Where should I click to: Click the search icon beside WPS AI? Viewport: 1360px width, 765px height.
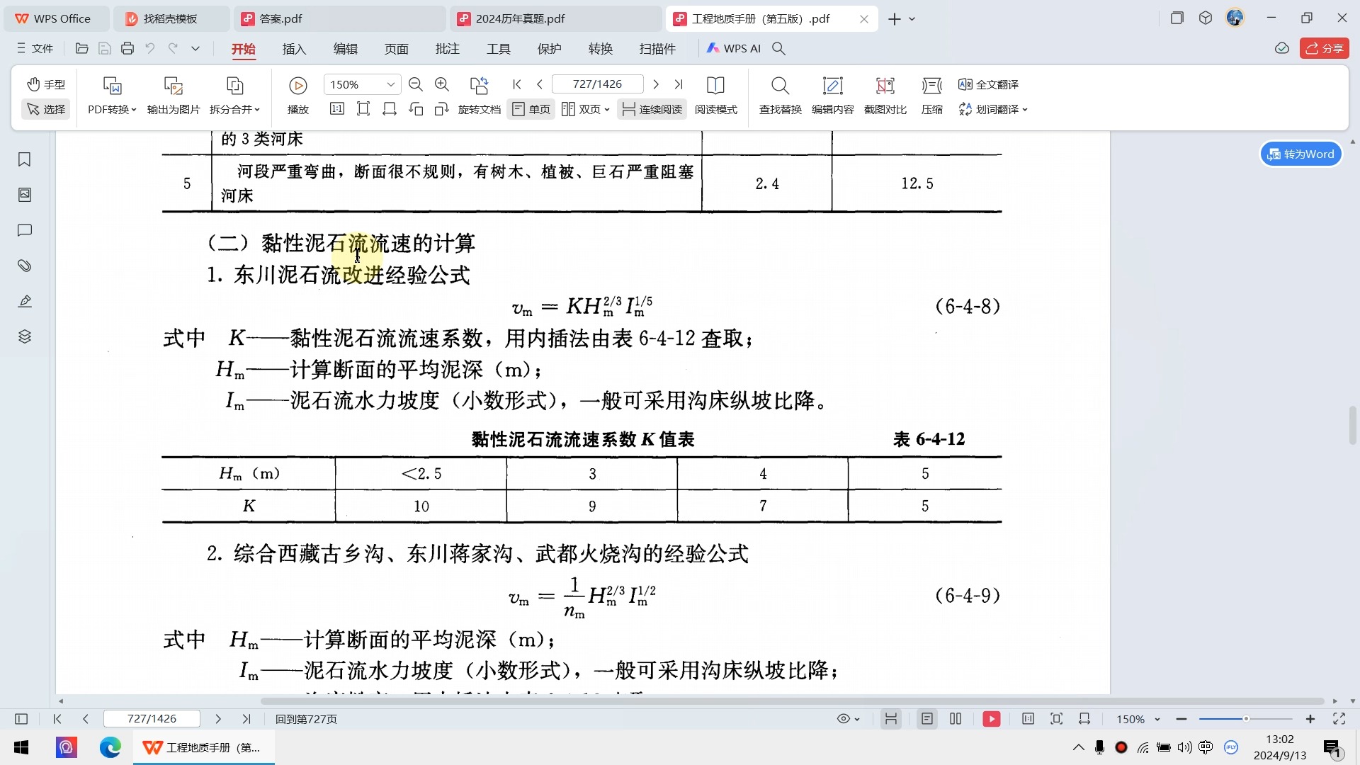point(778,48)
